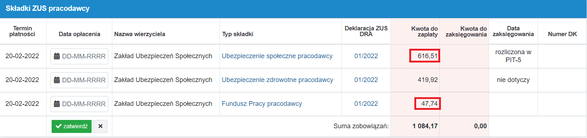Click the X cancel button beside zatwierdź

click(100, 126)
